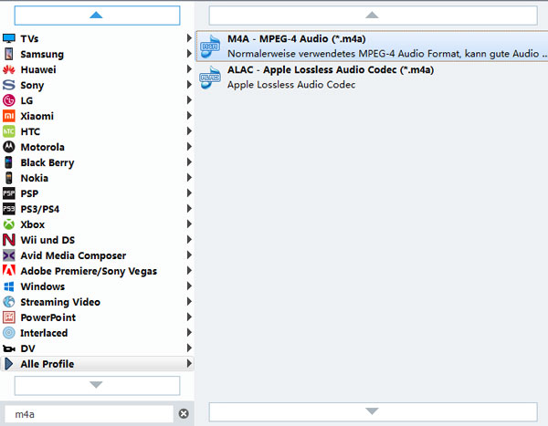This screenshot has width=548, height=426.
Task: Click the profile search field containing m4a
Action: [x=89, y=414]
